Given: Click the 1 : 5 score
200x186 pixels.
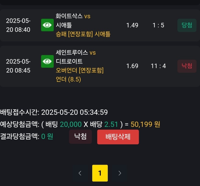Looking at the screenshot, I should 158,25.
